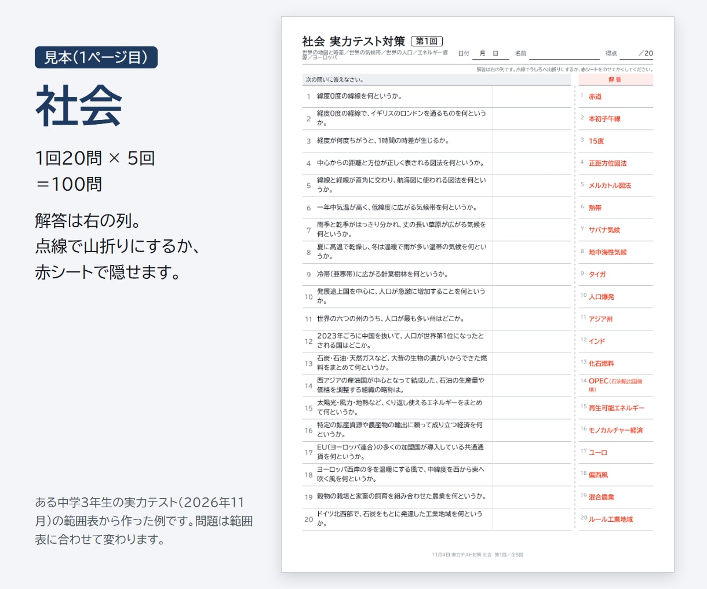707x589 pixels.
Task: Click question 14 about 西アジアの産油国
Action: click(400, 385)
